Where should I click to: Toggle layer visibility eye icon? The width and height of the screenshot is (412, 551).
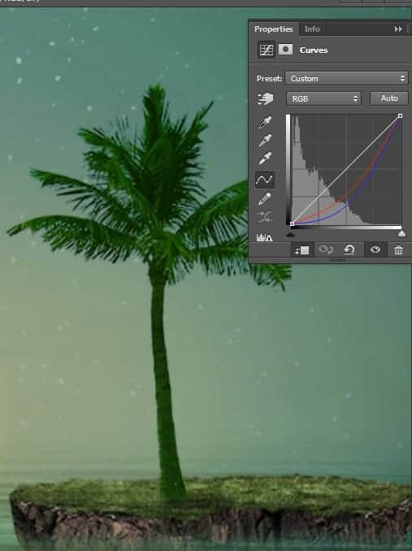(x=375, y=249)
